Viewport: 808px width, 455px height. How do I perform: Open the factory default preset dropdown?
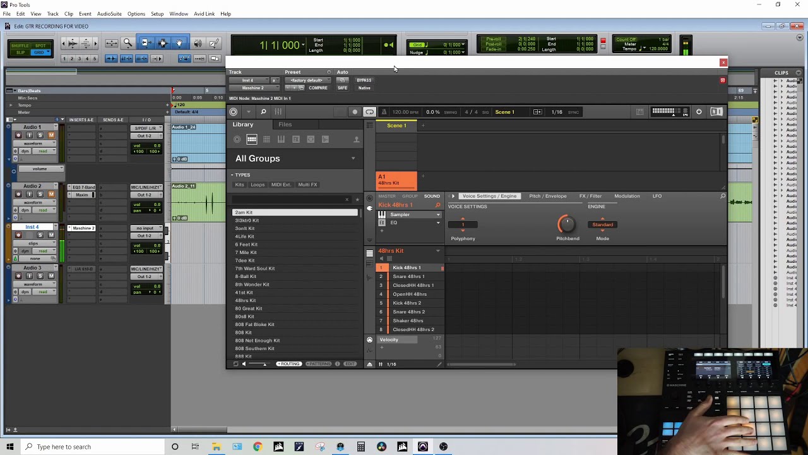click(x=307, y=80)
